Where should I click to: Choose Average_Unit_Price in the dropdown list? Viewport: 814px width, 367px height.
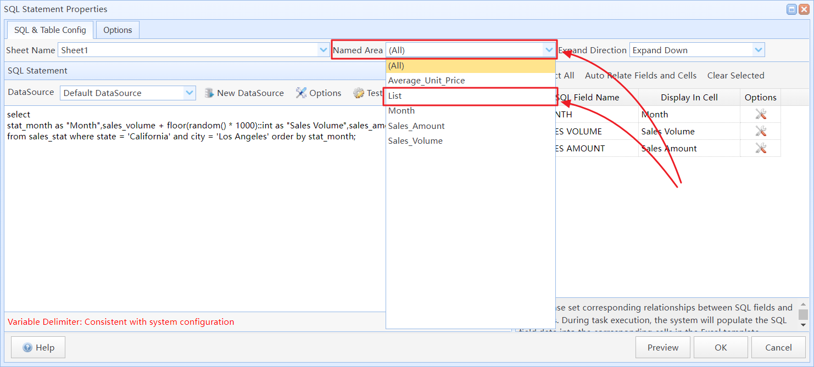(426, 81)
